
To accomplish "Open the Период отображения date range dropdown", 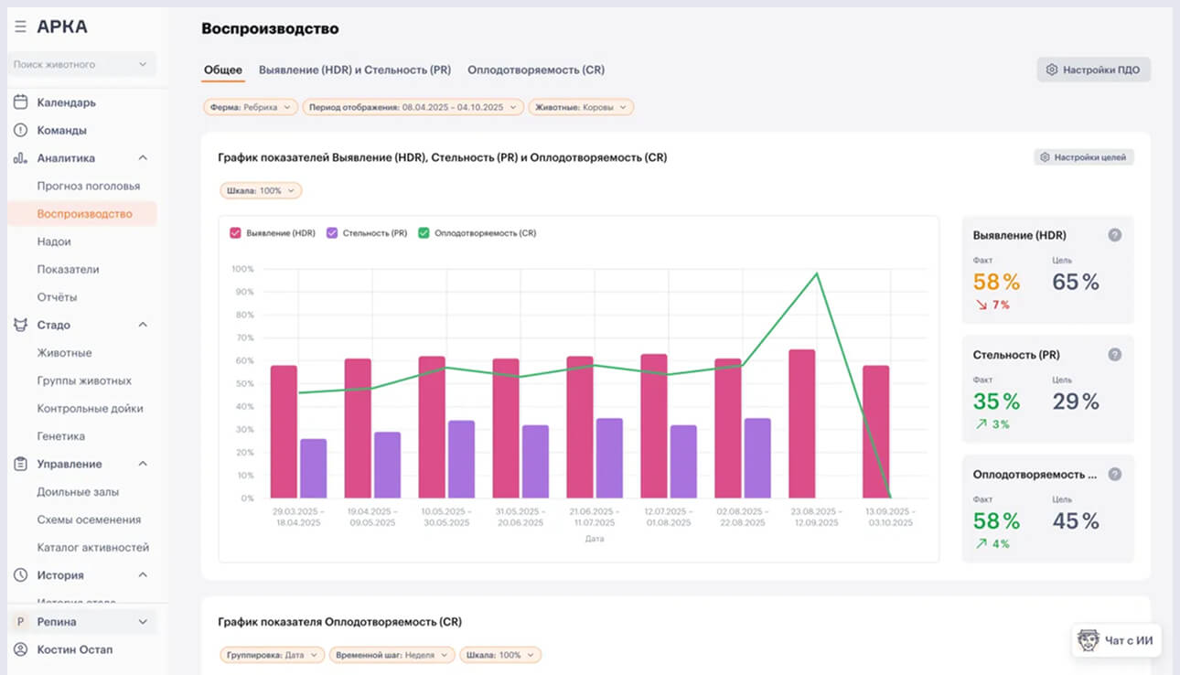I will tap(413, 107).
